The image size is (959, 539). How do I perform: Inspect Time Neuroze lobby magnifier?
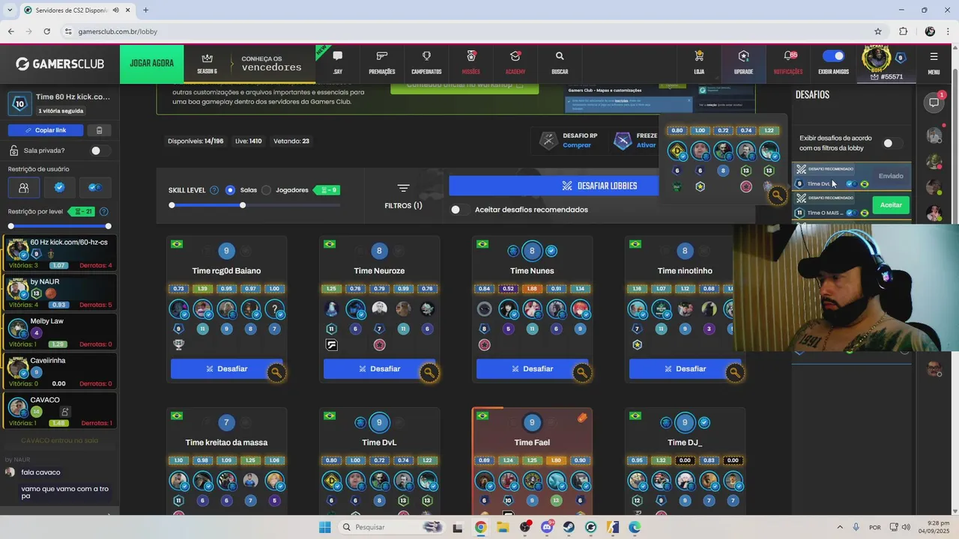429,372
